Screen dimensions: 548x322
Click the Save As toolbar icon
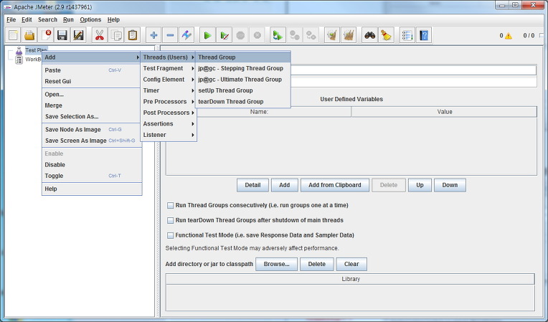[78, 35]
